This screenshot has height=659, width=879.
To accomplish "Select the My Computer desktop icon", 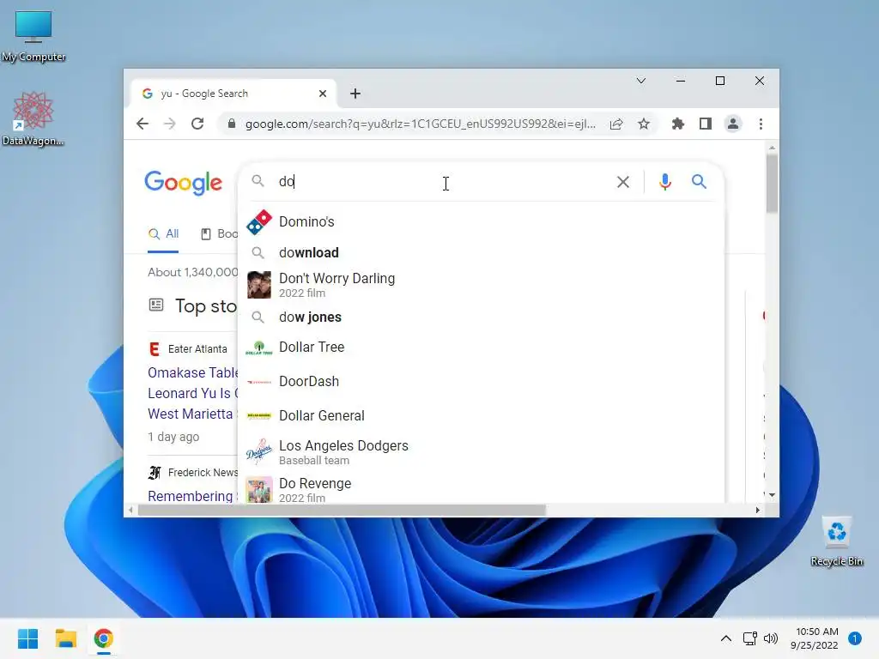I will (33, 36).
